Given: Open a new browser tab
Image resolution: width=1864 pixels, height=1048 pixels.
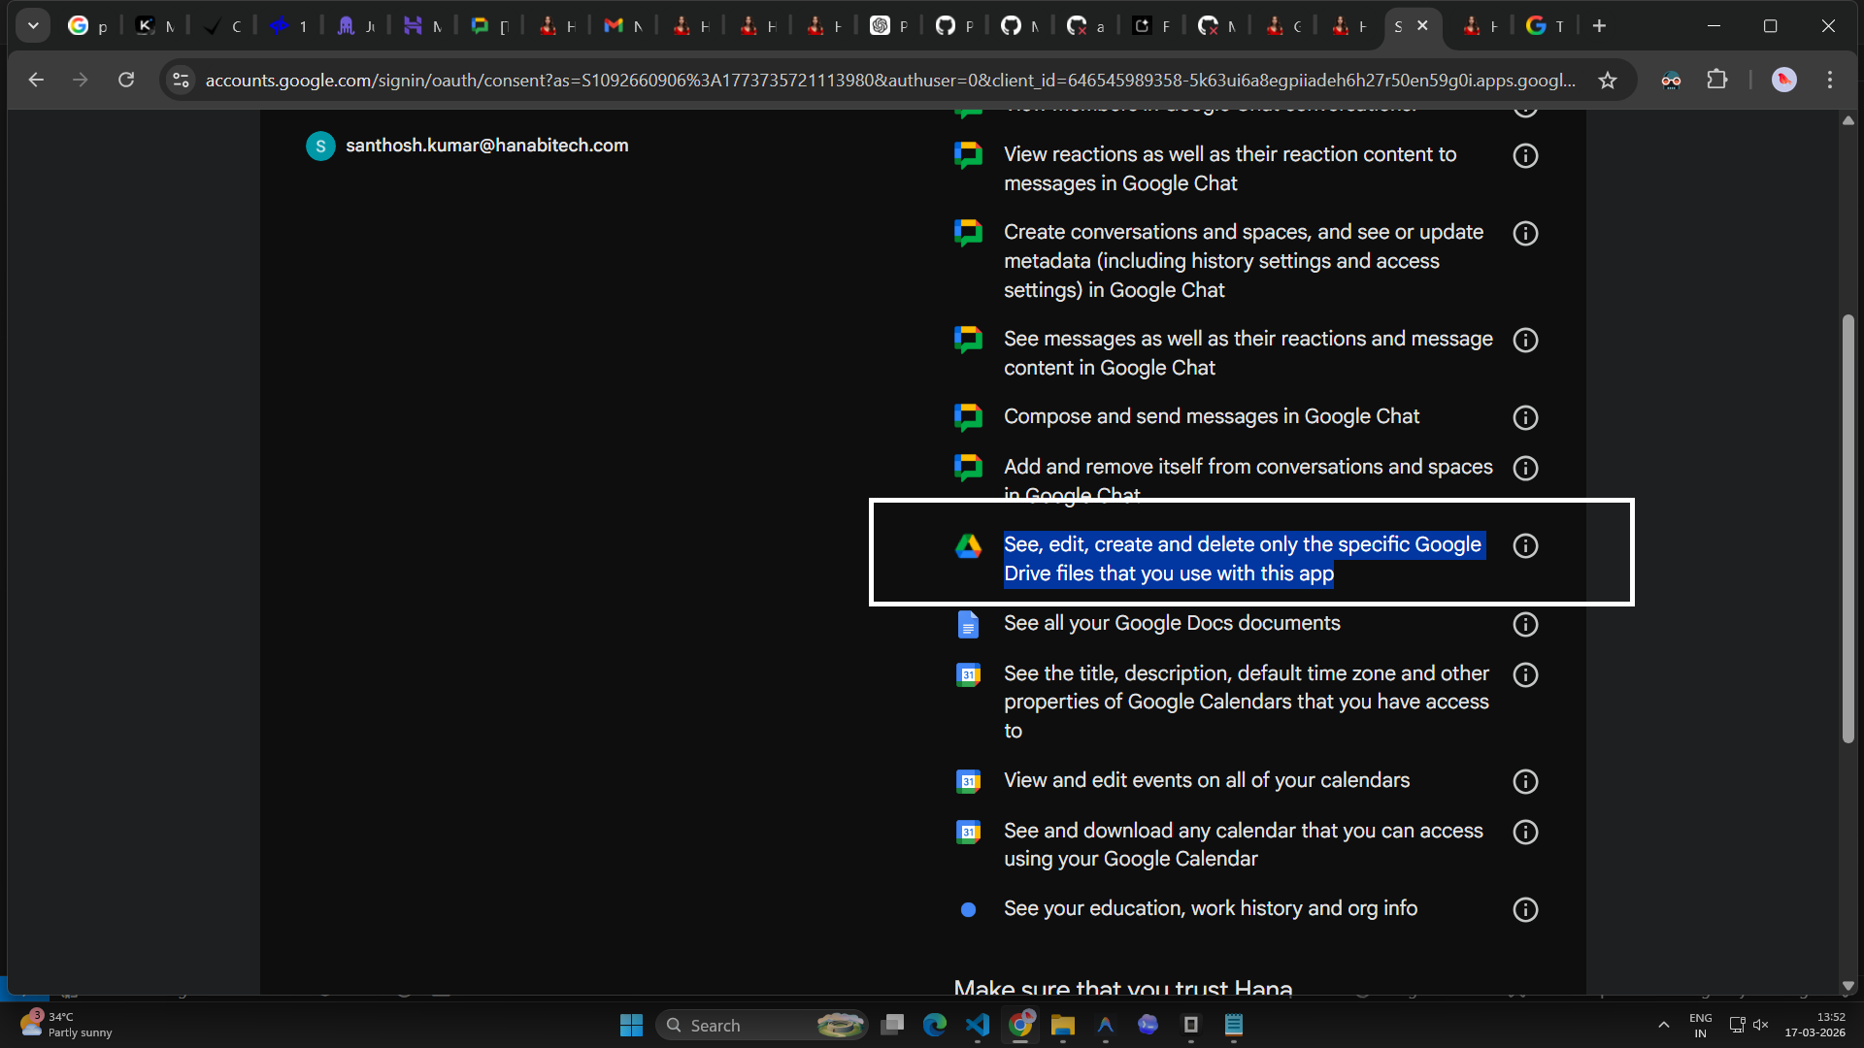Looking at the screenshot, I should tap(1599, 26).
